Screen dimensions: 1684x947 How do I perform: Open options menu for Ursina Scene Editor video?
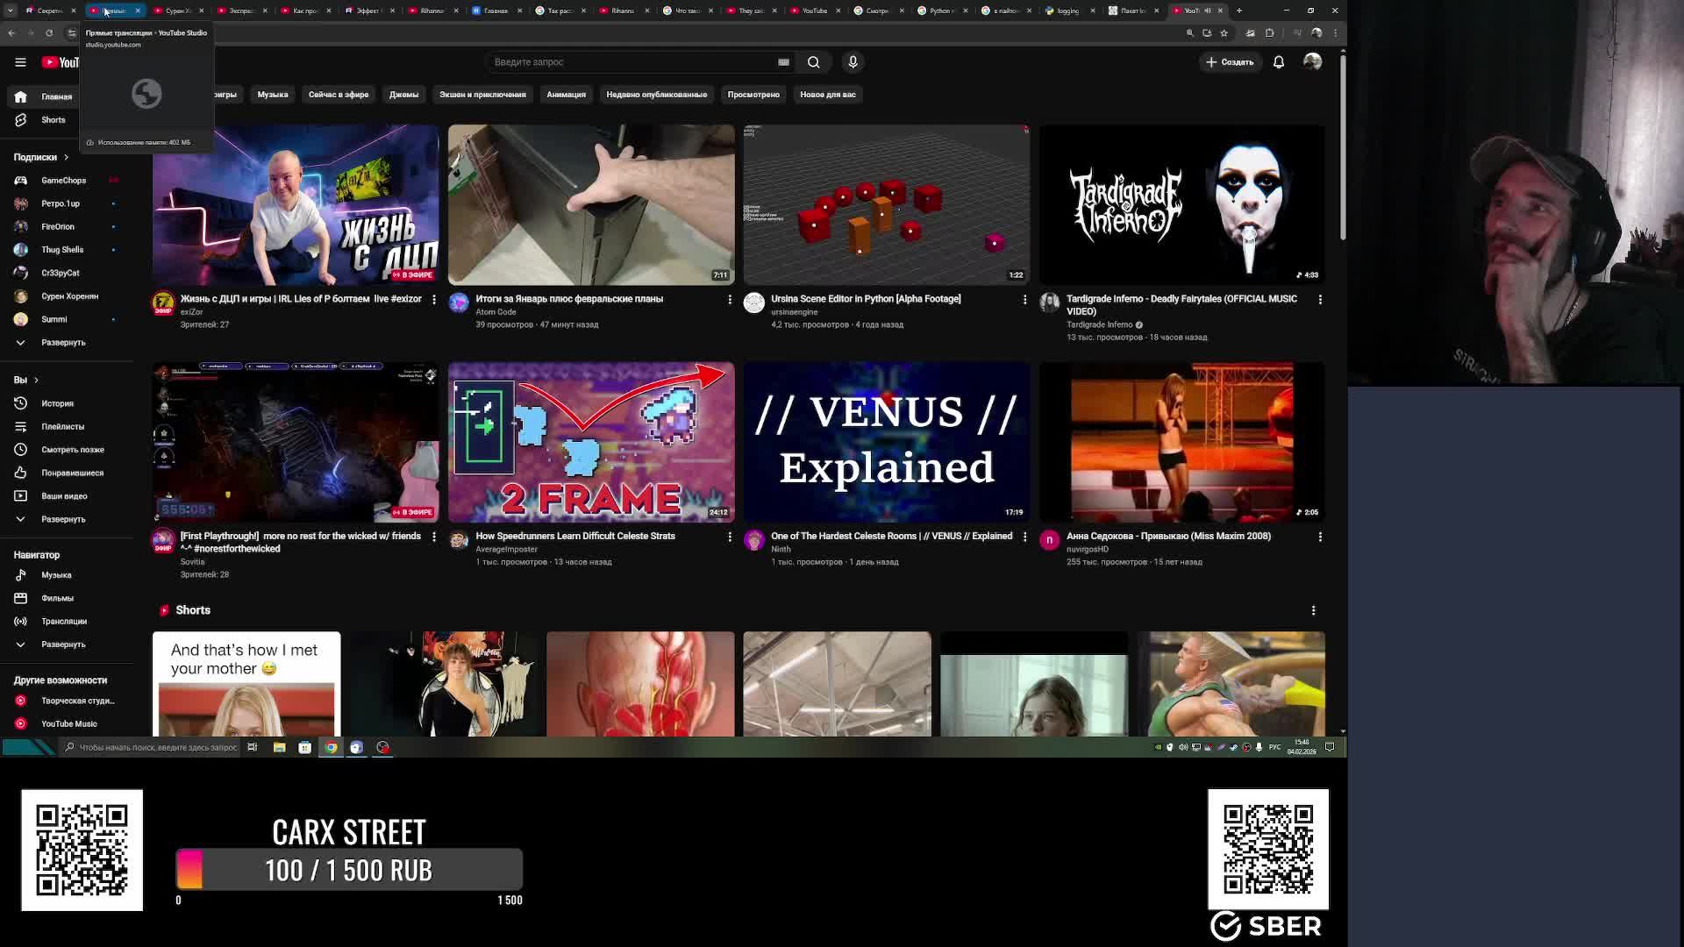click(x=1024, y=300)
